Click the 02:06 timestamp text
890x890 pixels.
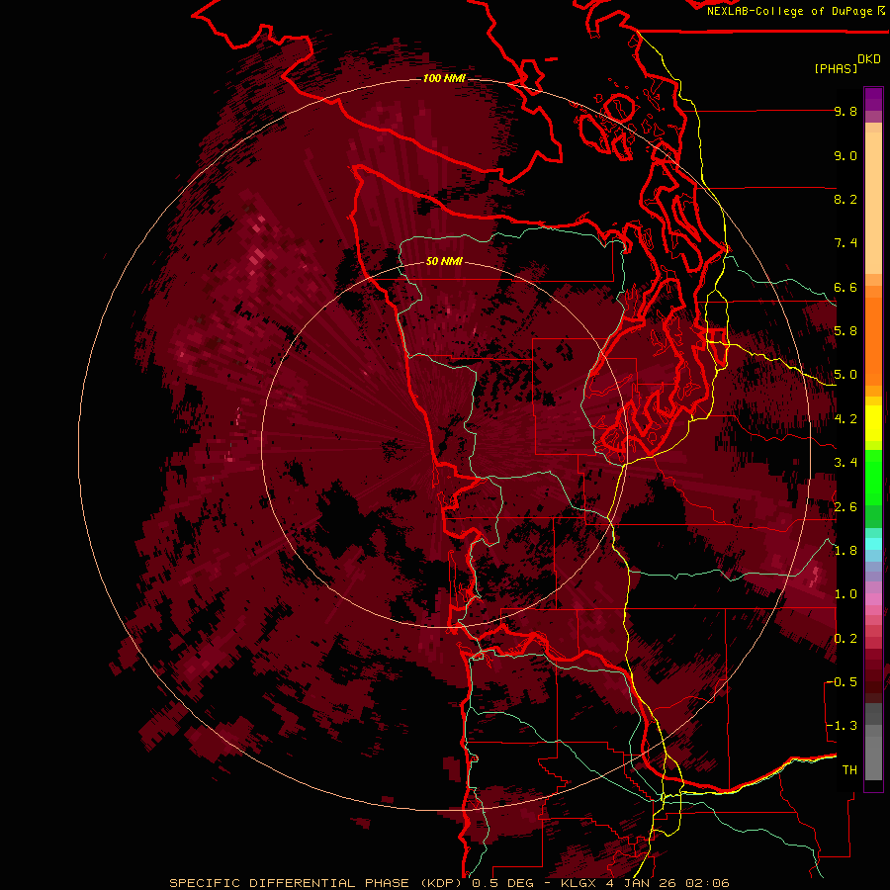[707, 883]
